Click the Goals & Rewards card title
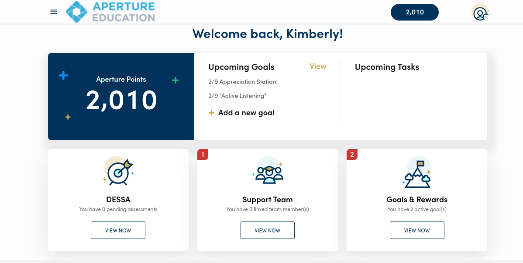 click(x=417, y=200)
